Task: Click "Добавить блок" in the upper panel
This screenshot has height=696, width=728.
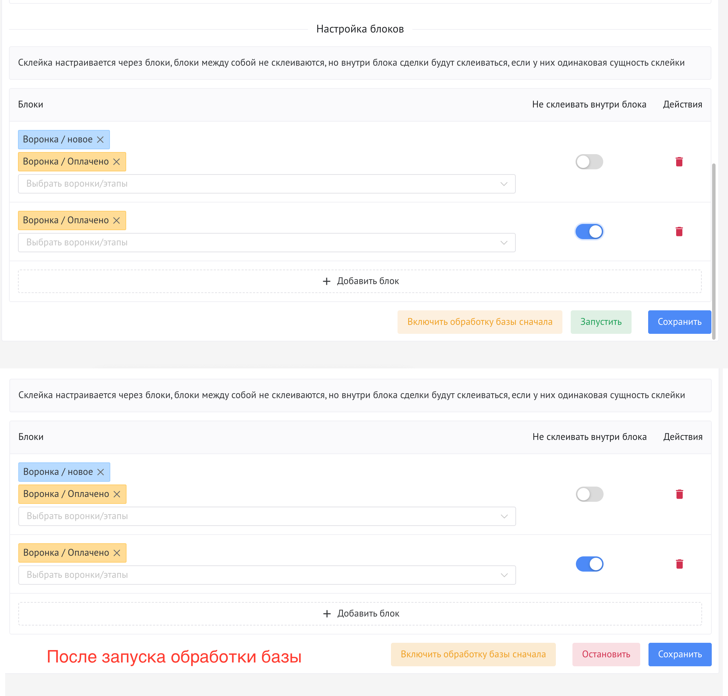Action: (360, 281)
